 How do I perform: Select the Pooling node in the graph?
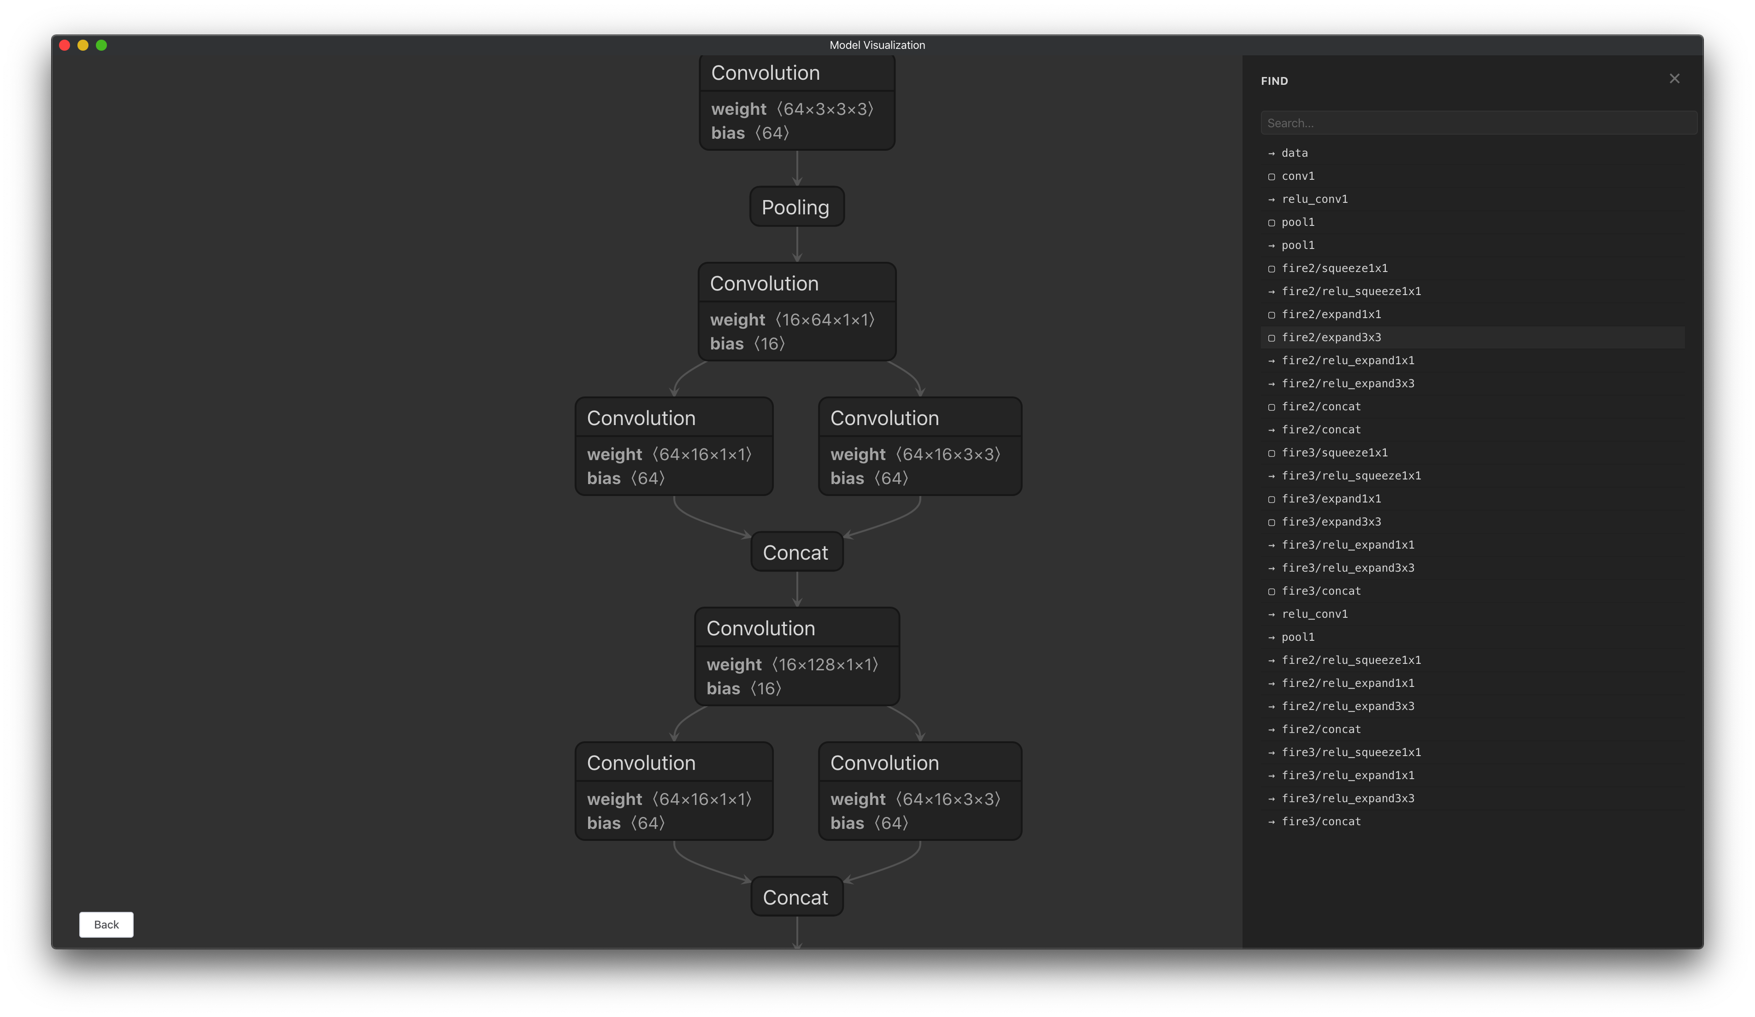pos(796,207)
